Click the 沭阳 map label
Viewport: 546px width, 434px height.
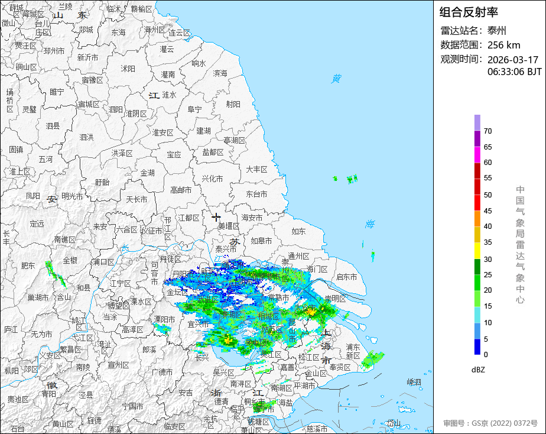pyautogui.click(x=128, y=69)
